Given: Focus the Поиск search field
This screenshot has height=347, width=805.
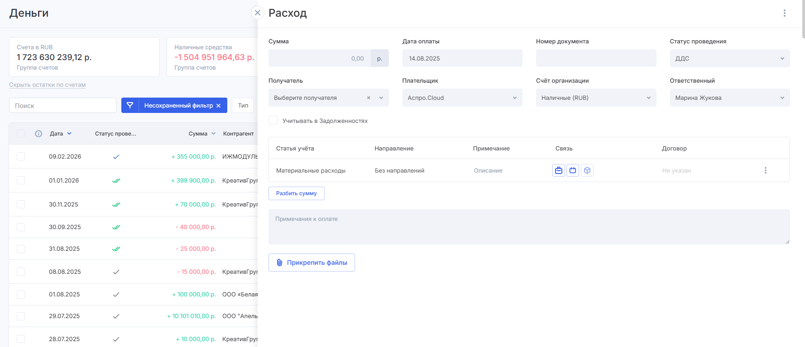Looking at the screenshot, I should [x=63, y=105].
